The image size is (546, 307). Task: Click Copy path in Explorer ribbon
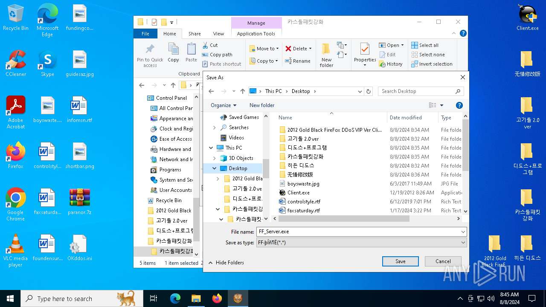[x=217, y=55]
